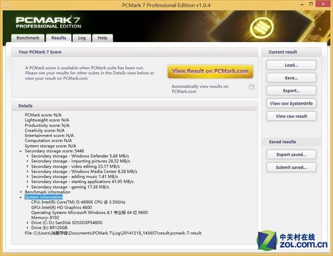This screenshot has height=256, width=333.
Task: Open the Log tab
Action: tap(82, 38)
